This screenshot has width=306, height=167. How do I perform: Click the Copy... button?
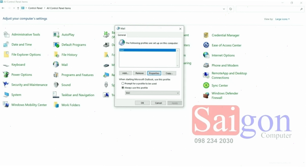click(x=169, y=73)
